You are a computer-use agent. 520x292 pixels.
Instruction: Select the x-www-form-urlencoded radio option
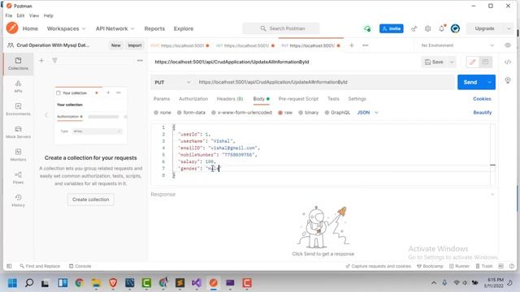[x=214, y=113]
